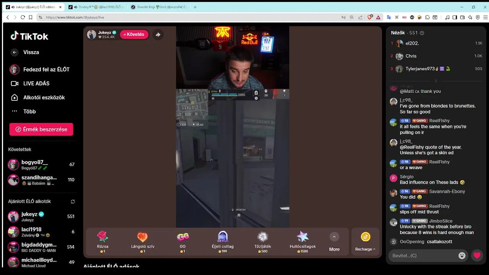Open the Brave Wallet icon
The height and width of the screenshot is (275, 489).
pyautogui.click(x=462, y=17)
